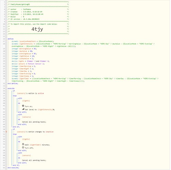Viewport: 171px width, 170px height.
Task: Click the FamilyRoomLighting03 title comment
Action: coord(38,4)
